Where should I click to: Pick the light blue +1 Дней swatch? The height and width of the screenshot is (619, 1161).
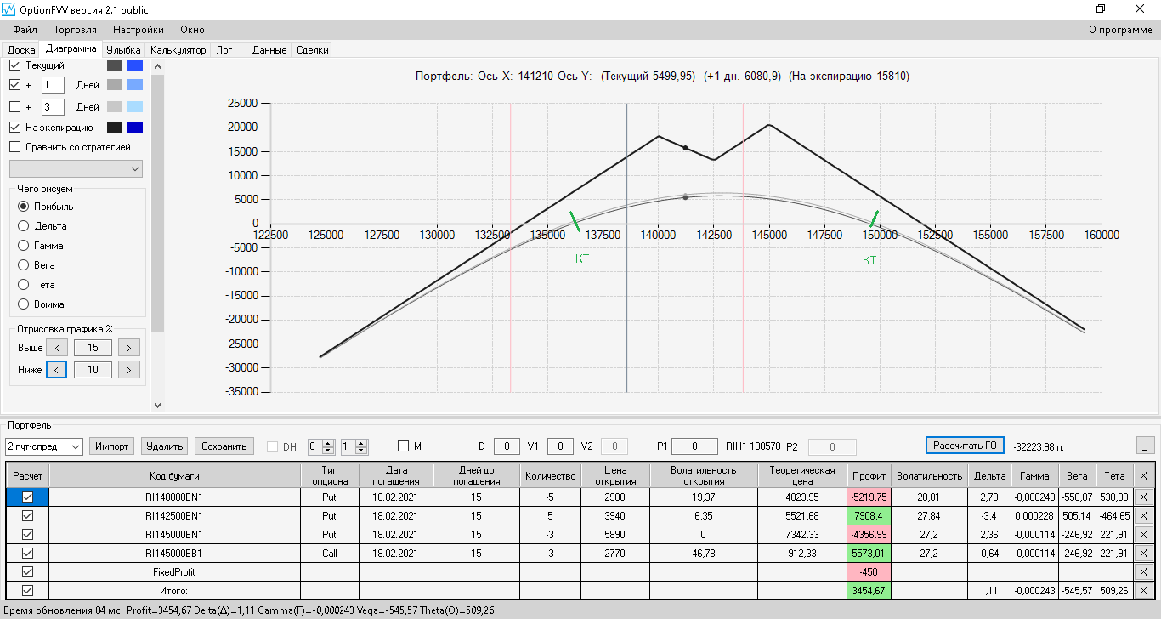[x=135, y=85]
